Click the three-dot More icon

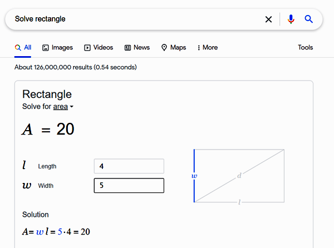click(x=199, y=48)
